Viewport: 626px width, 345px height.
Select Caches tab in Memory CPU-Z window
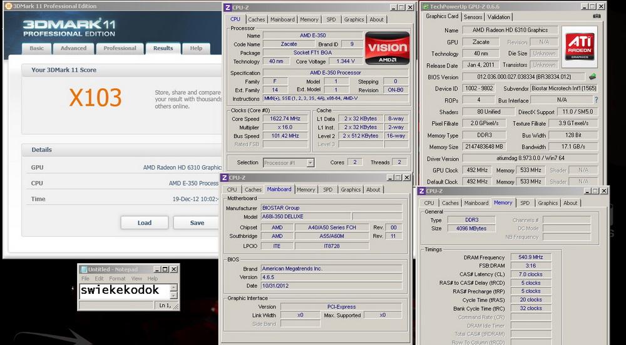coord(450,203)
